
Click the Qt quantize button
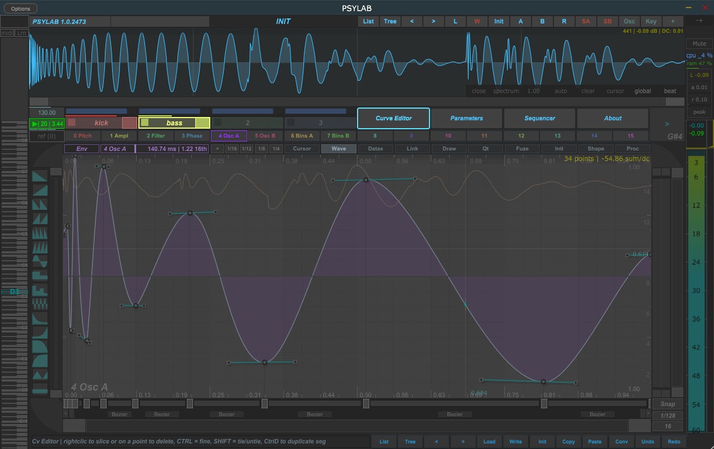[485, 149]
